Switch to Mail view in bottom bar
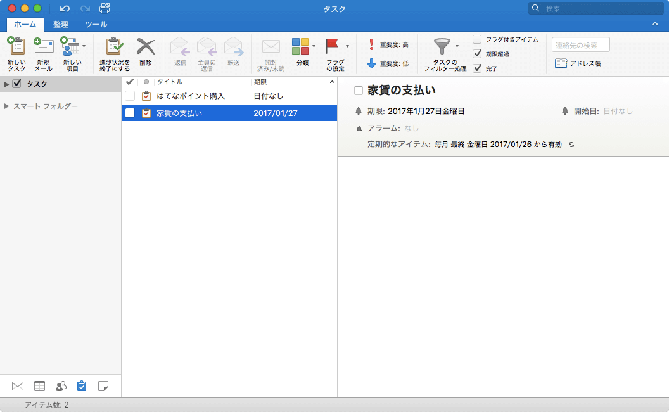This screenshot has width=669, height=412. [18, 386]
